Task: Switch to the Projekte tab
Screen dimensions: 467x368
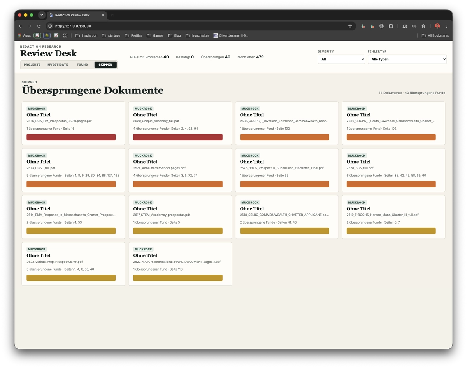Action: click(x=32, y=65)
